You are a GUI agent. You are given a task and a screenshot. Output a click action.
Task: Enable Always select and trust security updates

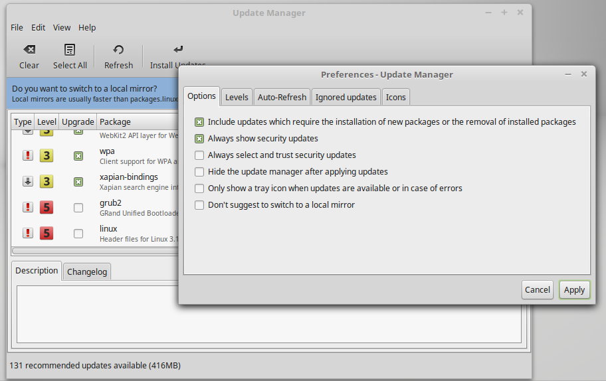[199, 155]
